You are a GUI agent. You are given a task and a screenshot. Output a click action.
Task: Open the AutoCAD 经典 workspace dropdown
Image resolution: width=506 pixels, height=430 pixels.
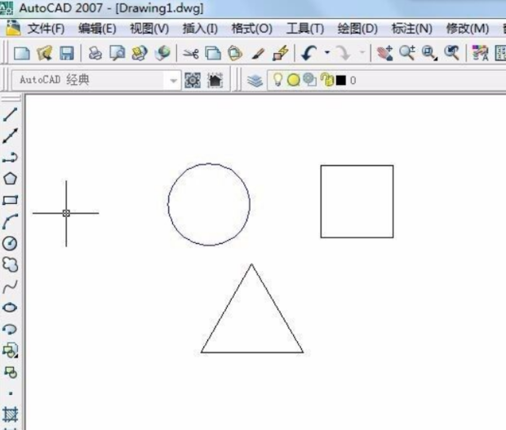pyautogui.click(x=174, y=80)
